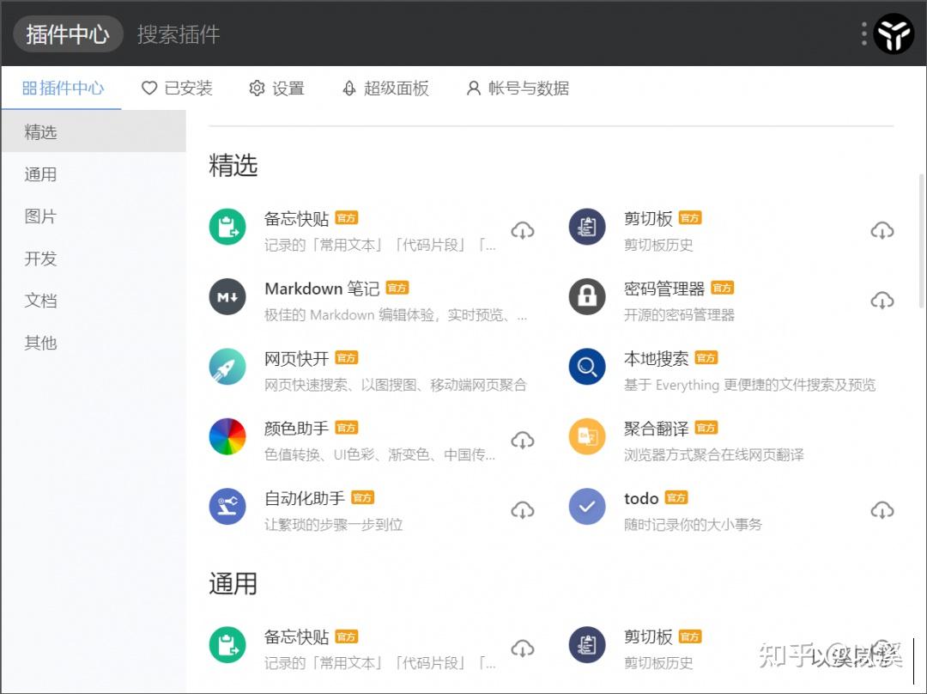
Task: Select the 图片 category in sidebar
Action: pyautogui.click(x=39, y=216)
